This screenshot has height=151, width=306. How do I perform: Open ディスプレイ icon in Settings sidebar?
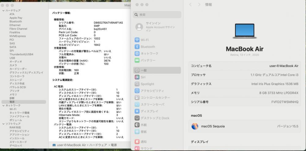coord(137,111)
